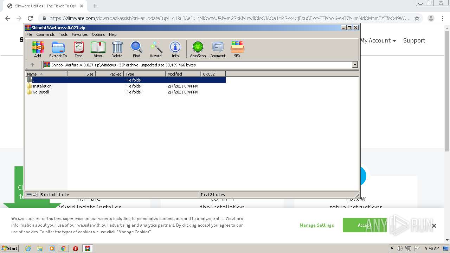This screenshot has width=450, height=253.
Task: Open the Wizard wand icon
Action: 156,49
